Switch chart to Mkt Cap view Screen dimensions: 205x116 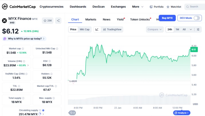[84, 29]
